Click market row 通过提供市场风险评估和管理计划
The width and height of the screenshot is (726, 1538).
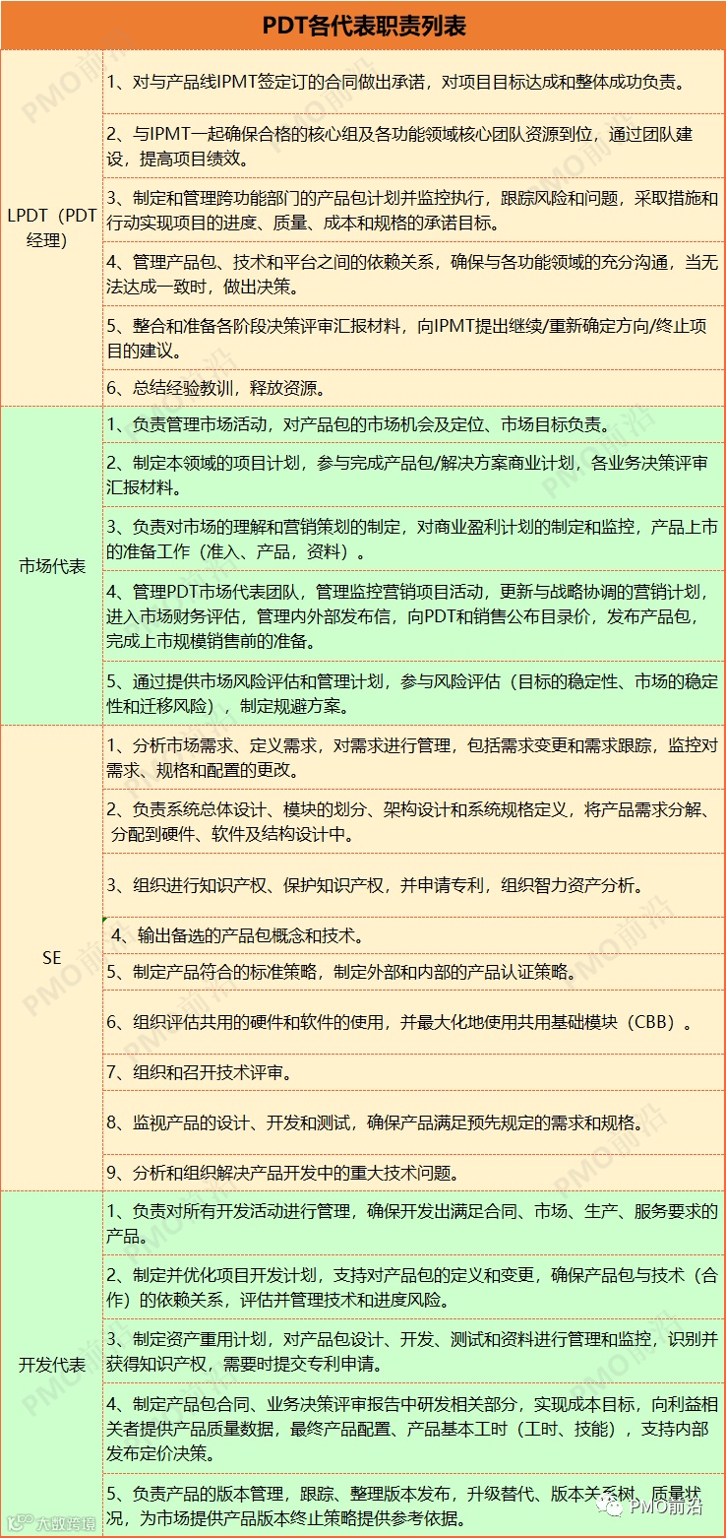click(413, 693)
